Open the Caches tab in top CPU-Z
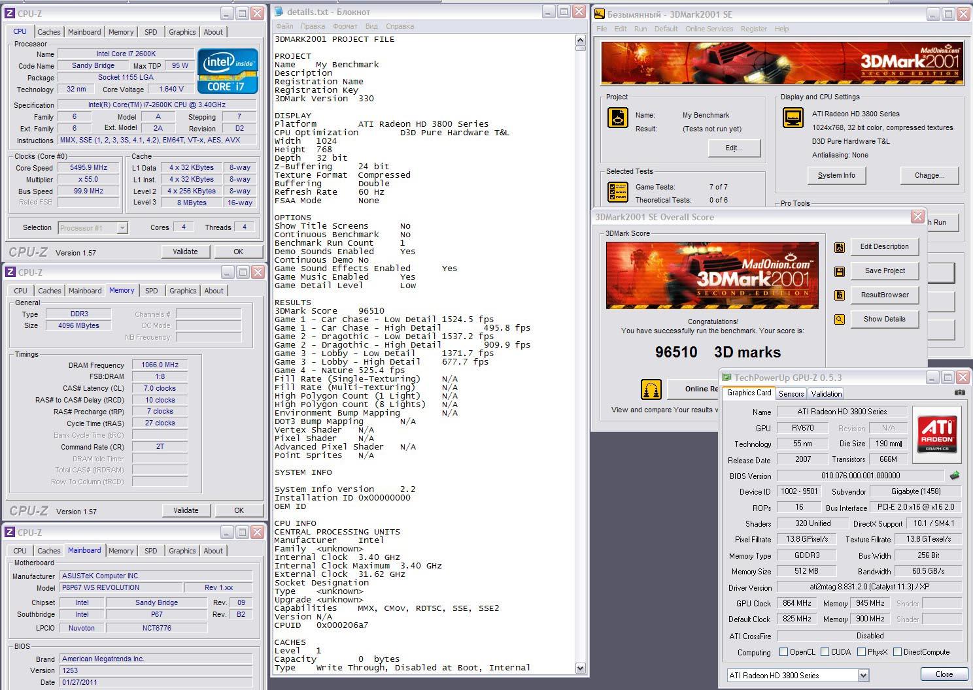 pyautogui.click(x=49, y=32)
